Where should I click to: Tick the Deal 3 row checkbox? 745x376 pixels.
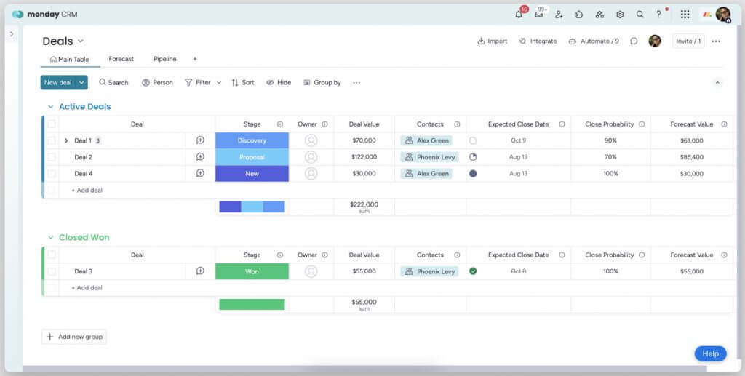pyautogui.click(x=52, y=271)
